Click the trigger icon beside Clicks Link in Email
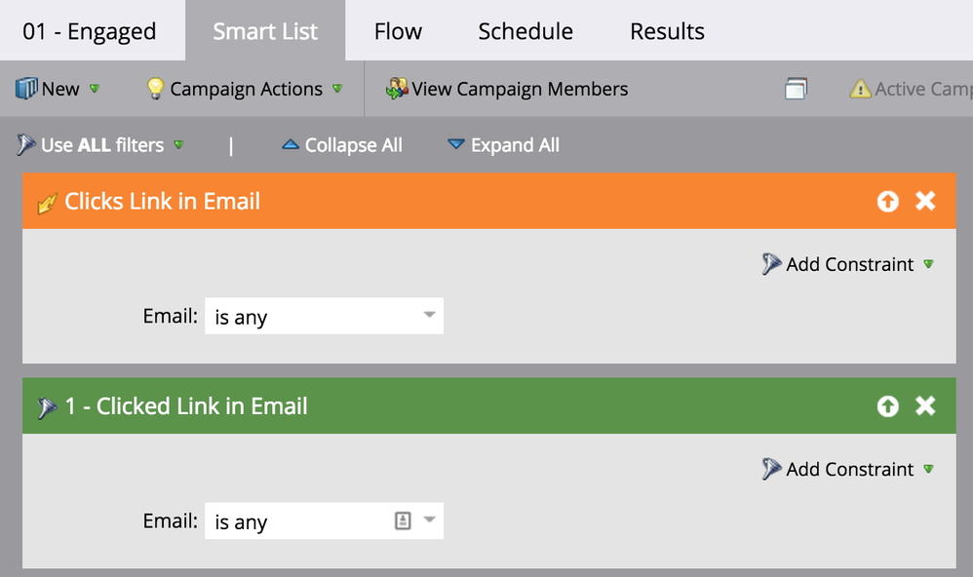Image resolution: width=973 pixels, height=577 pixels. pyautogui.click(x=47, y=203)
